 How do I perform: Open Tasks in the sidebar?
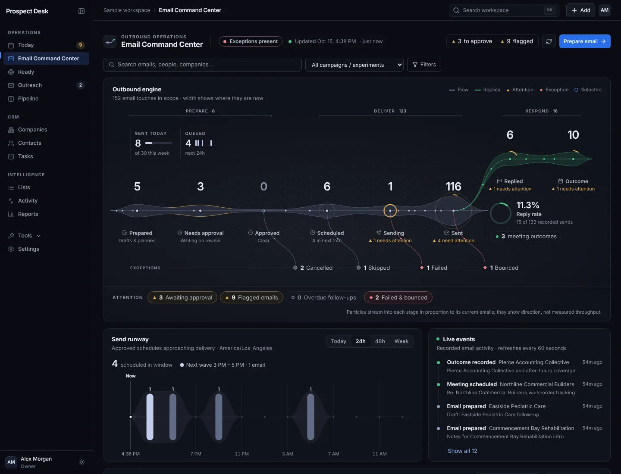point(46,156)
